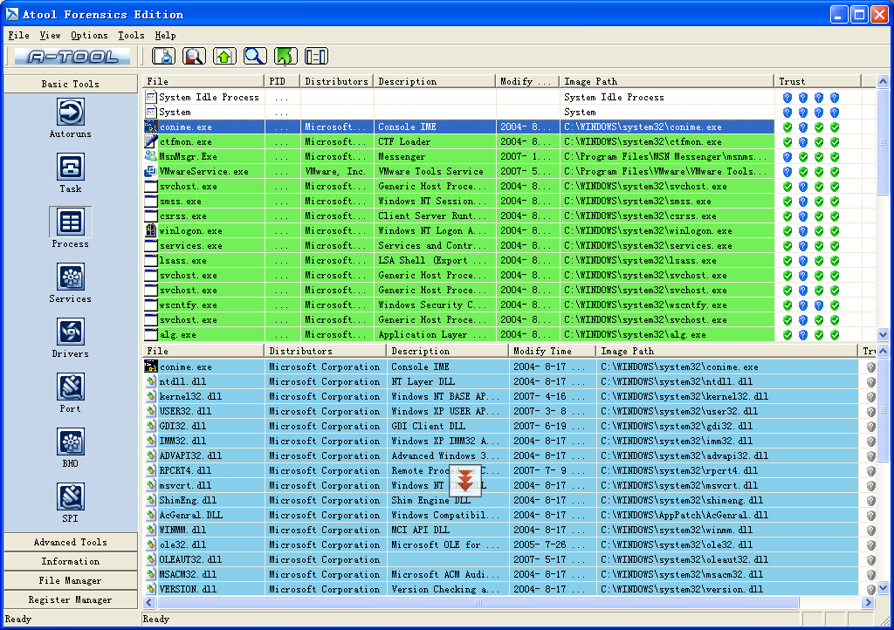Open the Help menu
894x630 pixels.
pos(165,35)
